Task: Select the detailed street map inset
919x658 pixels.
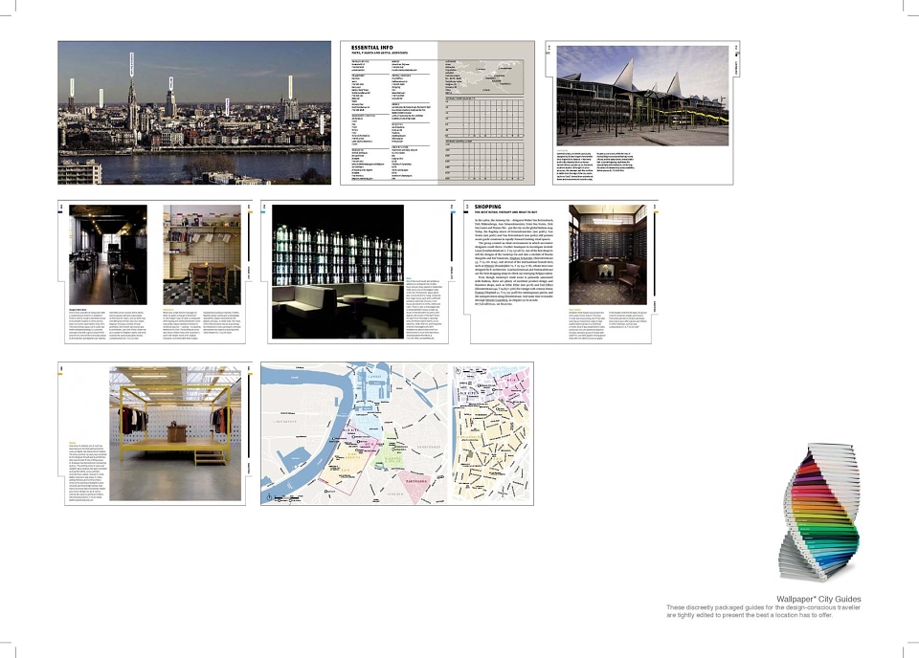Action: pyautogui.click(x=492, y=434)
